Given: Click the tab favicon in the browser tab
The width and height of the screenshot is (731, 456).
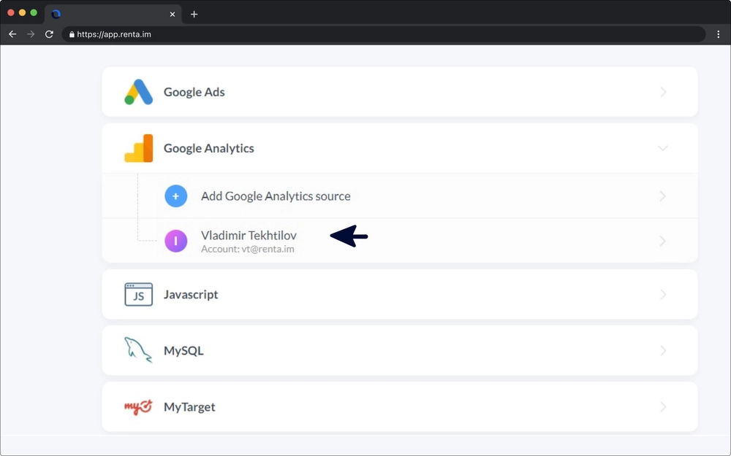Looking at the screenshot, I should pyautogui.click(x=56, y=15).
